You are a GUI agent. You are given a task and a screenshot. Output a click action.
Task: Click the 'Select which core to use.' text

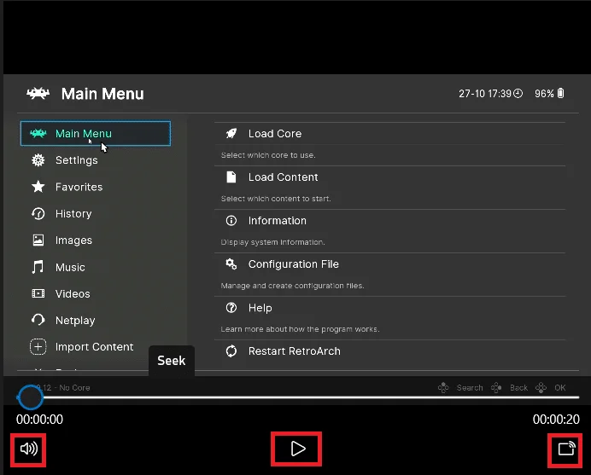[x=268, y=155]
